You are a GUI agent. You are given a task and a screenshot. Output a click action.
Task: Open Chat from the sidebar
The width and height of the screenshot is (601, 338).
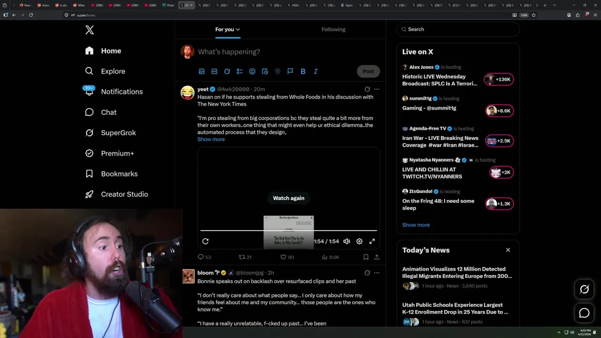[100, 112]
